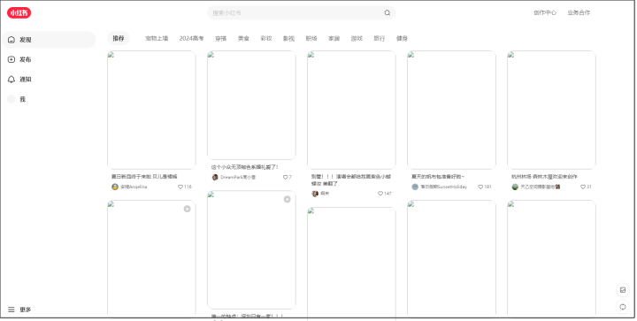Switch to the 影视 tab
This screenshot has height=321, width=637.
click(288, 39)
